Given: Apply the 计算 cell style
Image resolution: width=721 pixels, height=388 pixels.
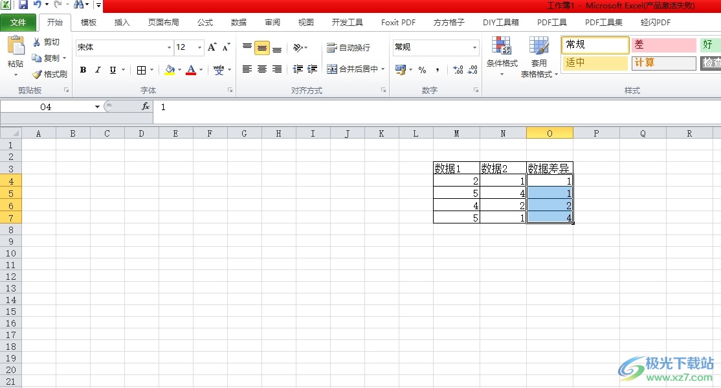Looking at the screenshot, I should (663, 63).
